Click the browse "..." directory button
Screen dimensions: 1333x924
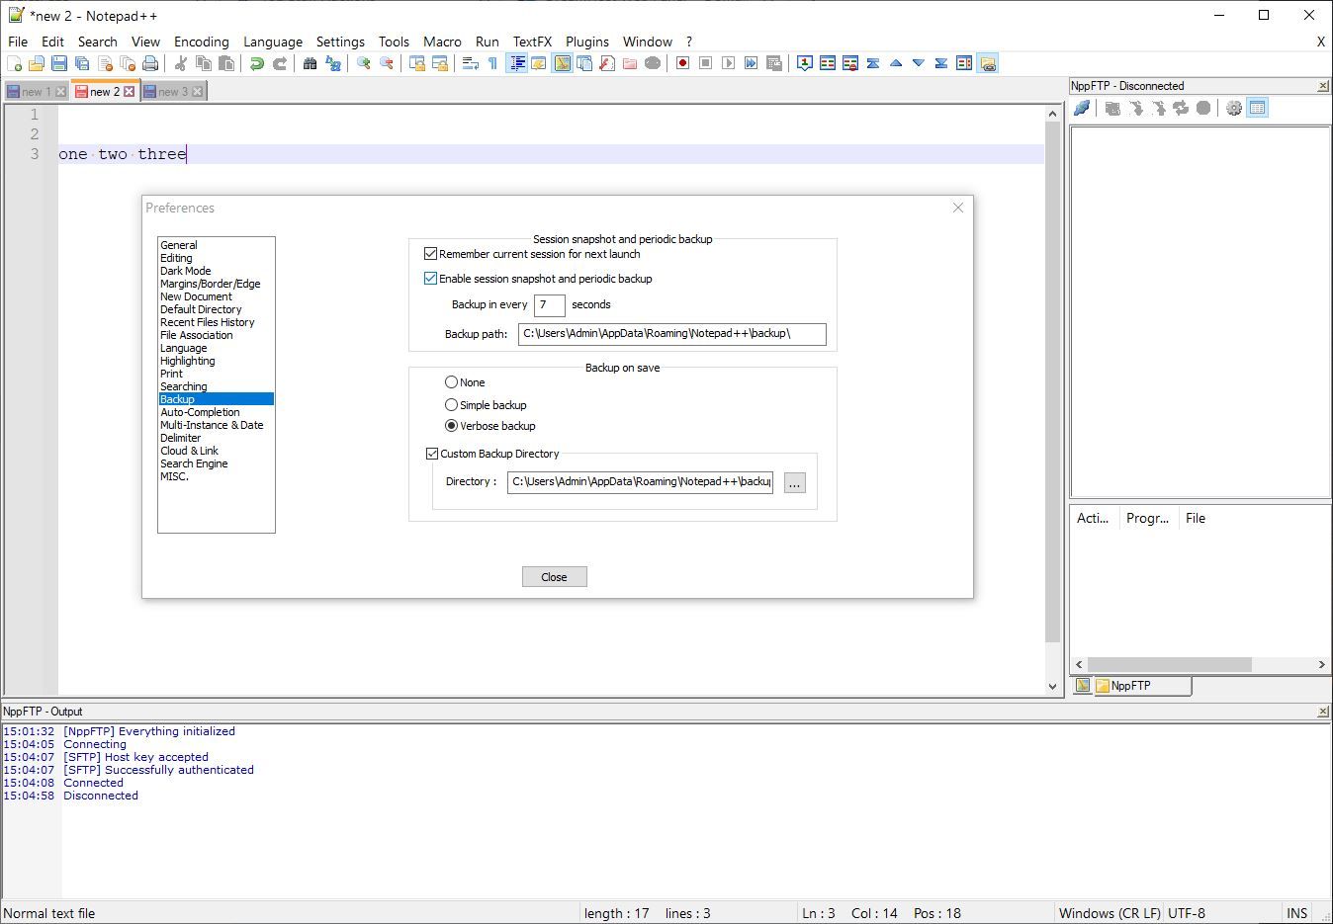click(795, 482)
